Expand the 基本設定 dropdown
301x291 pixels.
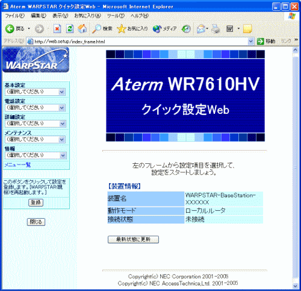click(x=35, y=92)
